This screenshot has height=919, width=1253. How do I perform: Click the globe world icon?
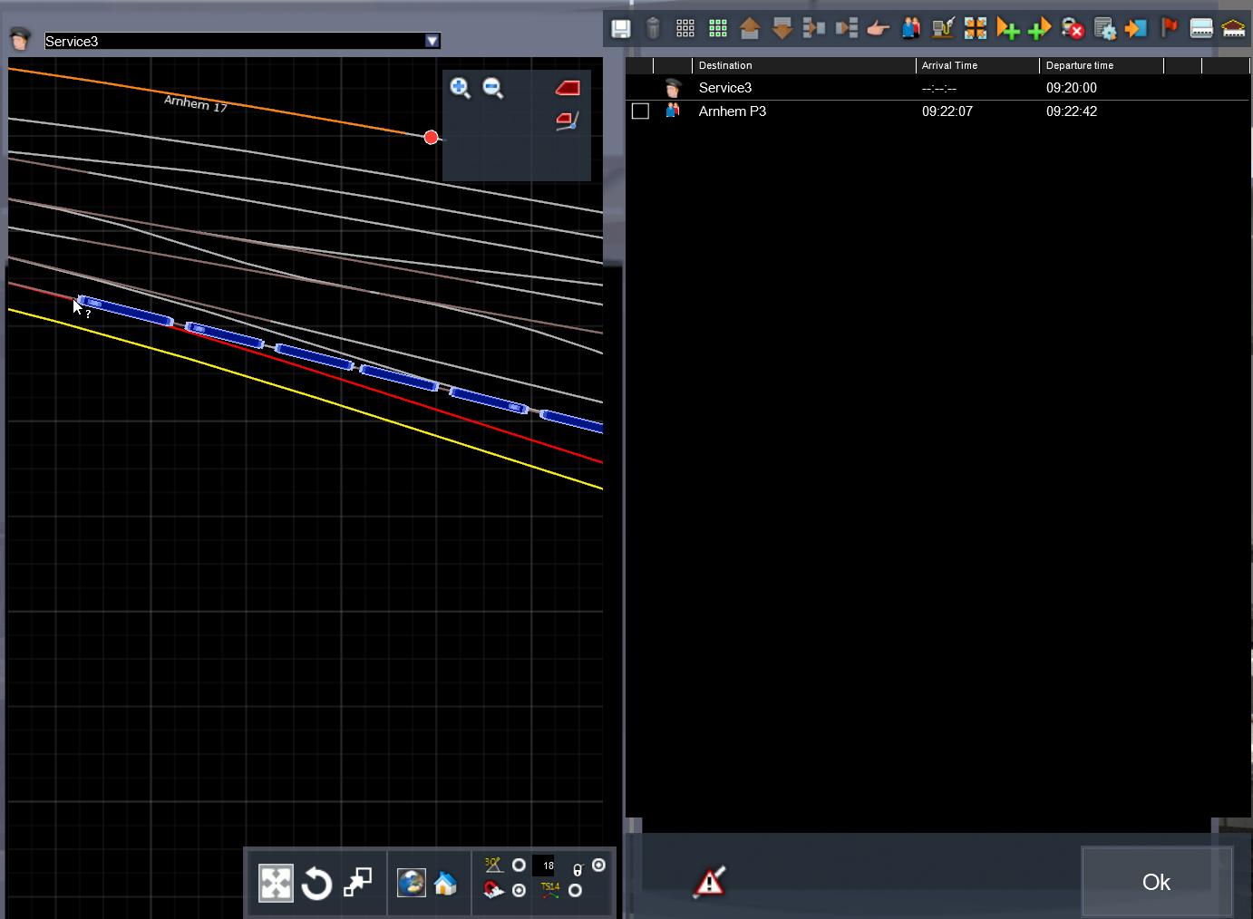point(412,883)
